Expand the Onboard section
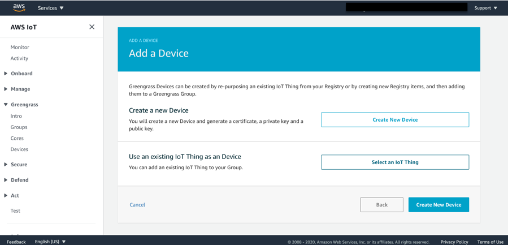 click(x=19, y=74)
